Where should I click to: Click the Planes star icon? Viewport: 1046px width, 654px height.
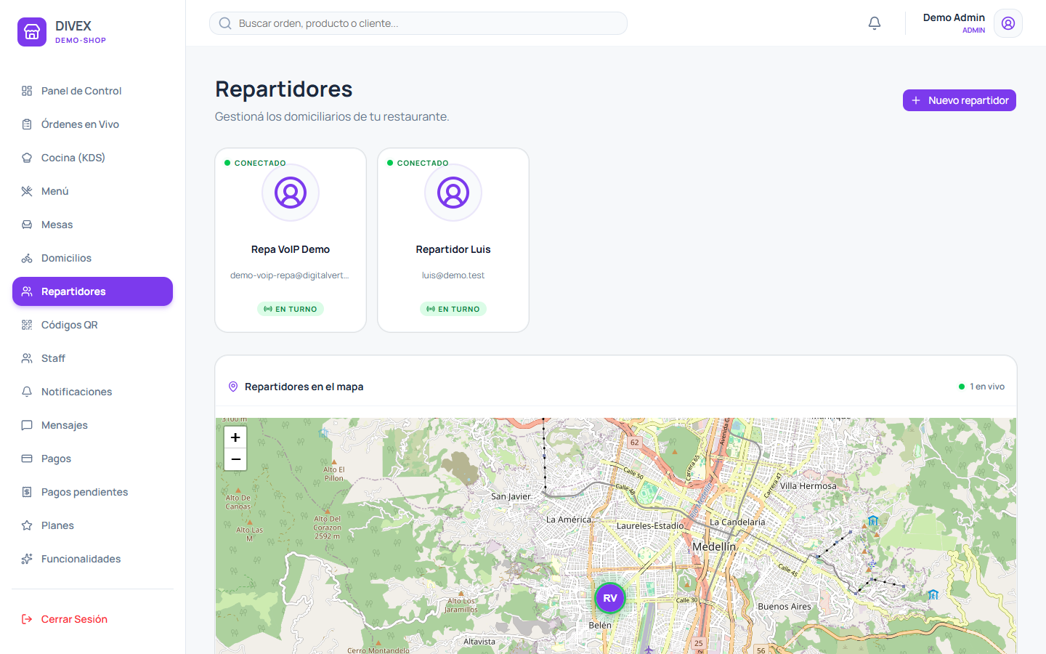27,525
